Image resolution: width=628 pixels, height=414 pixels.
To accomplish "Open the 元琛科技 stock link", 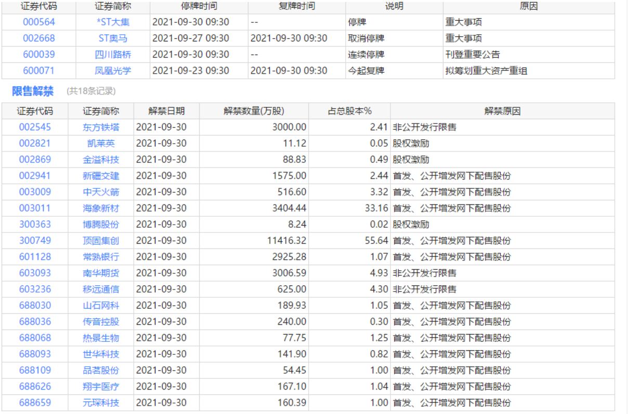I will (x=101, y=403).
